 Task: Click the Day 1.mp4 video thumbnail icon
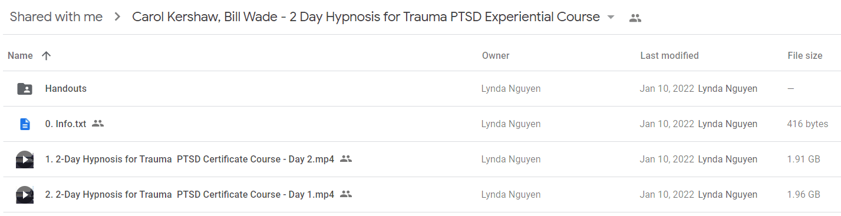pyautogui.click(x=25, y=195)
